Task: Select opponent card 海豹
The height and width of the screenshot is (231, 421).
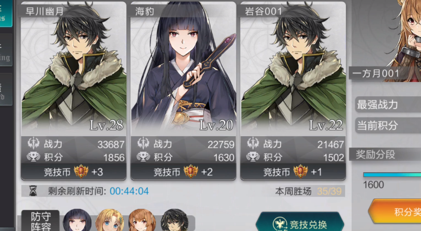Action: [x=184, y=91]
